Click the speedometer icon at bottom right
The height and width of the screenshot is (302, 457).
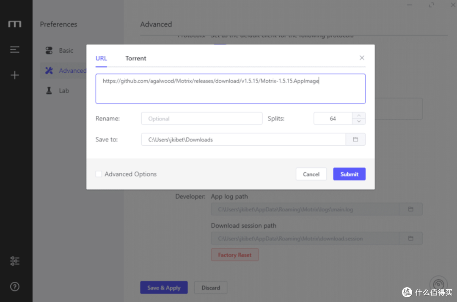coord(438,284)
